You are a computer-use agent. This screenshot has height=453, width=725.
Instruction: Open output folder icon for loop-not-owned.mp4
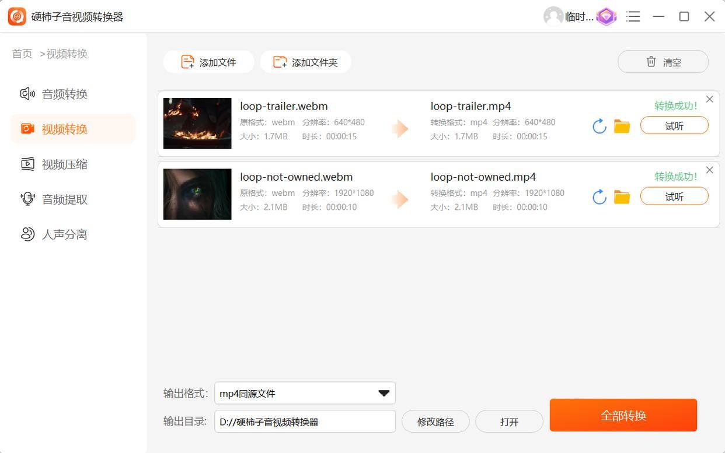coord(622,197)
